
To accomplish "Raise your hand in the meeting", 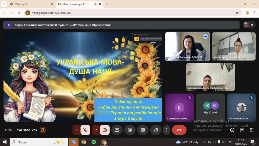I will point(156,130).
